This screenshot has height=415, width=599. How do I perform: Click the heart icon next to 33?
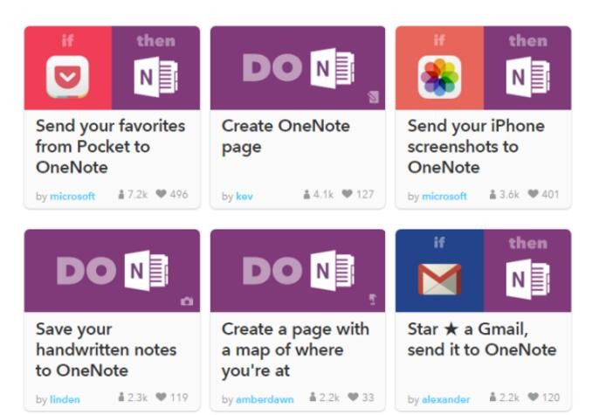[x=354, y=397]
